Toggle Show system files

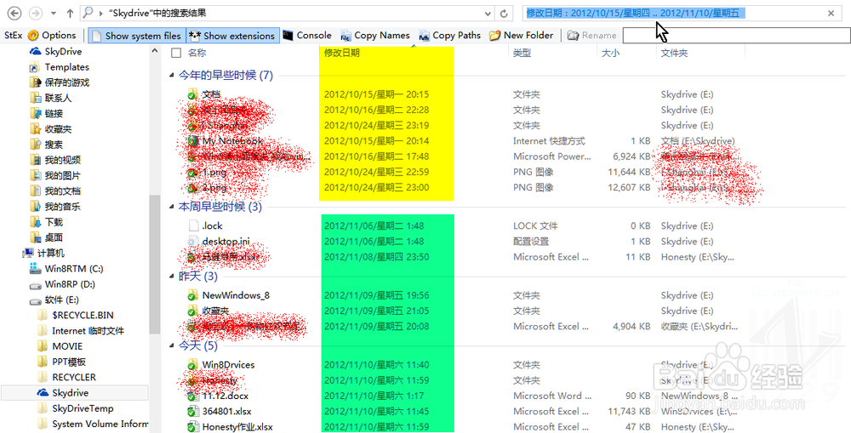[137, 36]
